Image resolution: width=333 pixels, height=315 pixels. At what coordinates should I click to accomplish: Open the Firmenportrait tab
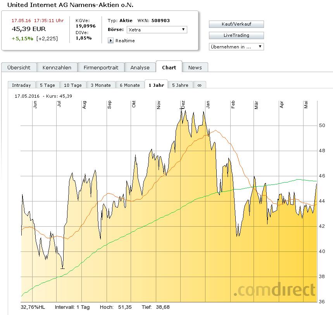pyautogui.click(x=101, y=67)
